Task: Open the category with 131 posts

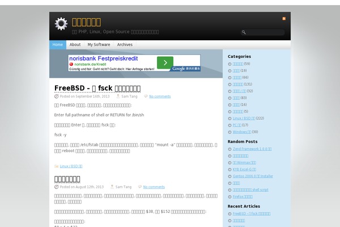Action: pos(237,85)
